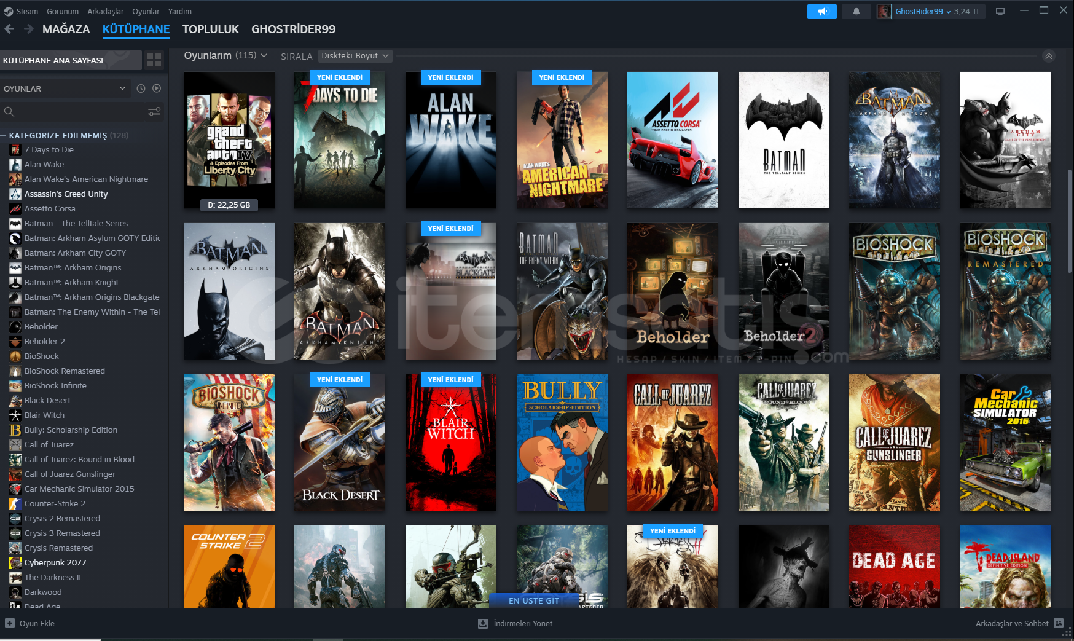This screenshot has width=1074, height=641.
Task: Open Counter-Strike 2 game cover
Action: [229, 567]
